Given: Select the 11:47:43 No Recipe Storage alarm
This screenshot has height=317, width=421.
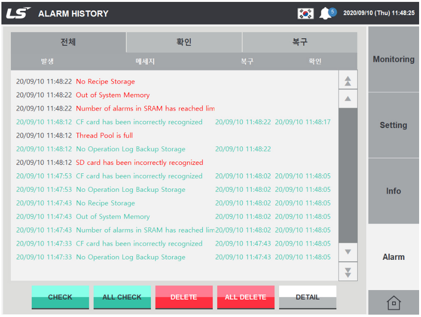Looking at the screenshot, I should coord(175,203).
